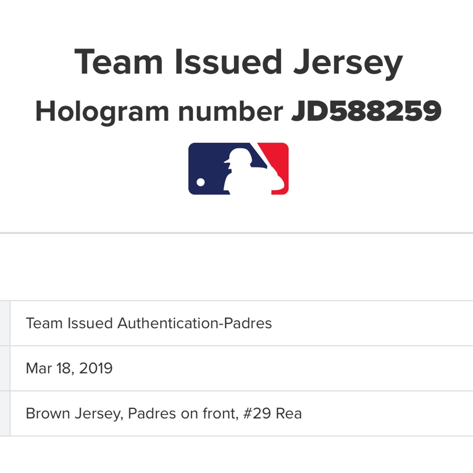
Task: Click gray left cell beside date row
Action: click(x=5, y=368)
